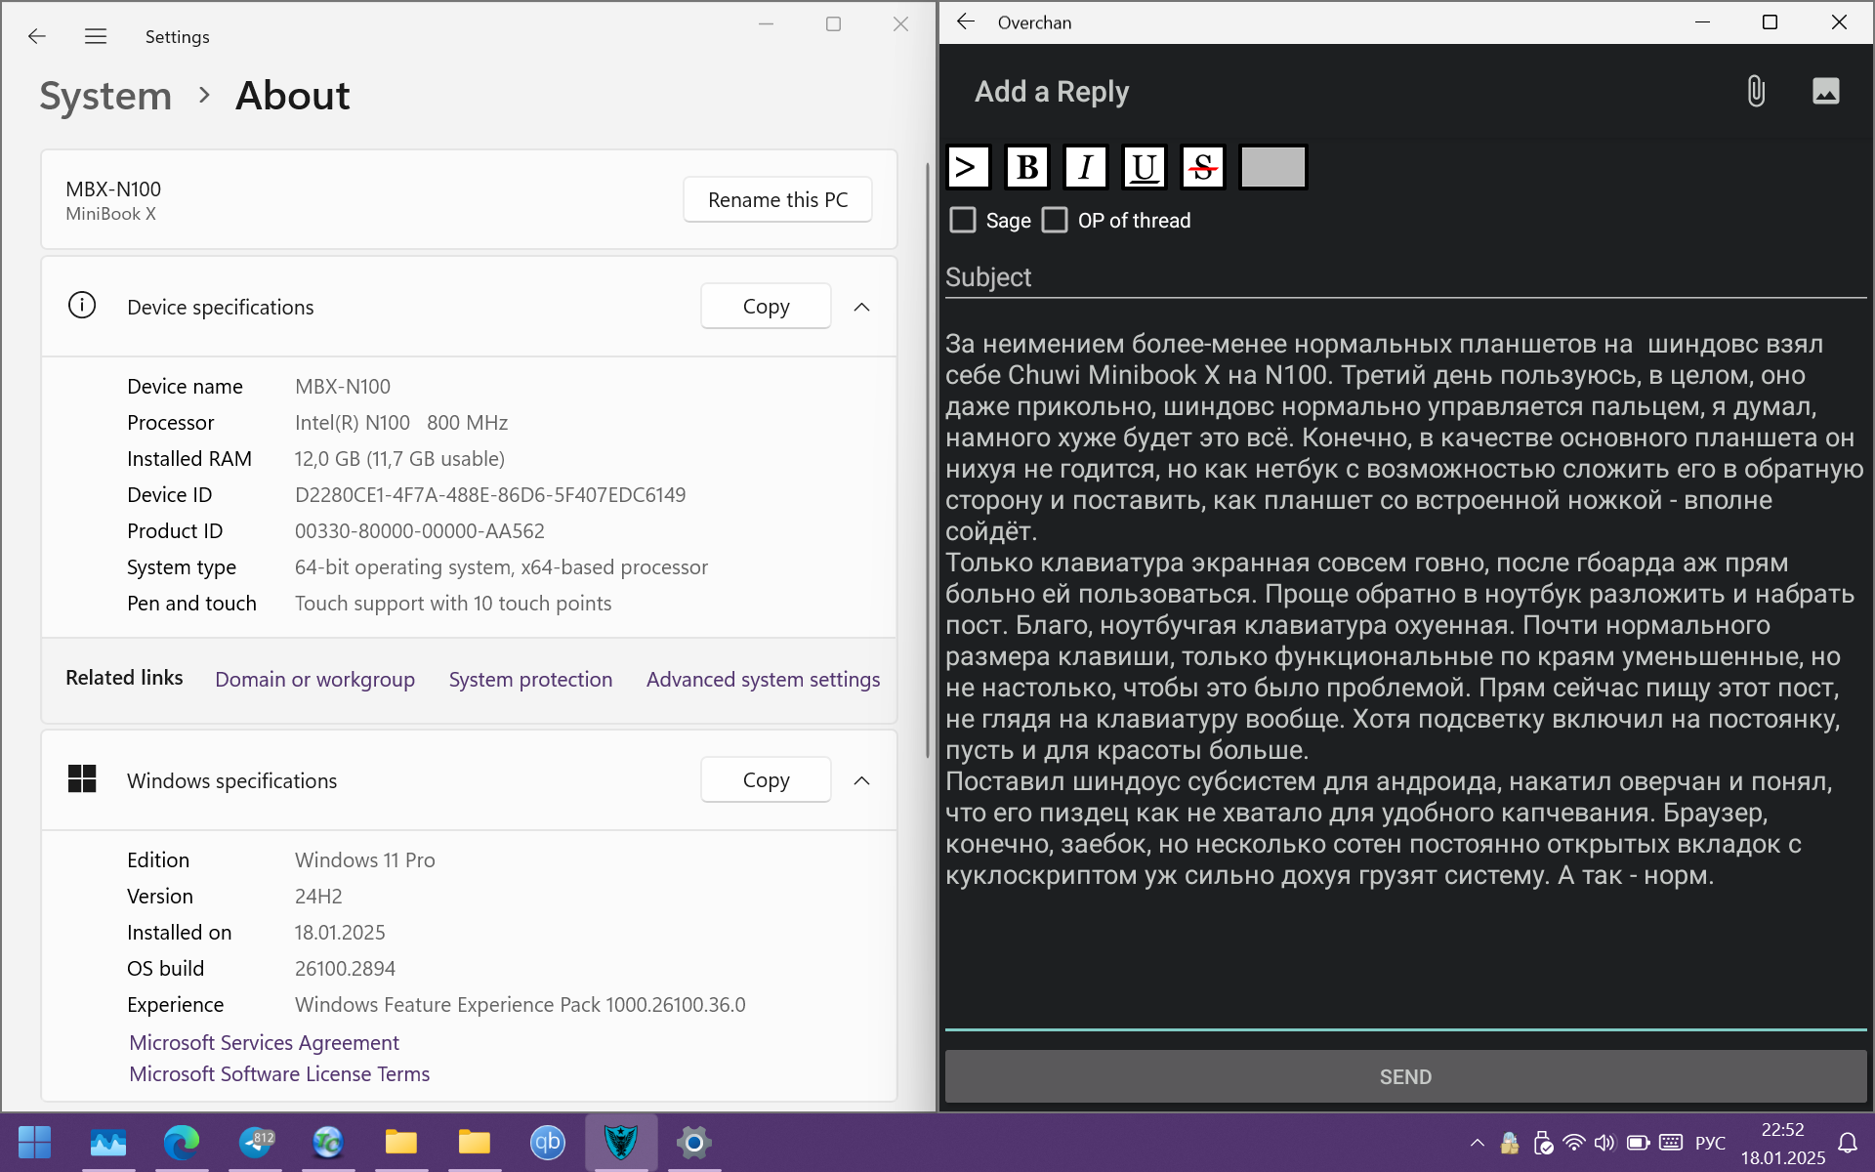Click the paperclip attach file icon
The width and height of the screenshot is (1875, 1172).
[x=1755, y=92]
